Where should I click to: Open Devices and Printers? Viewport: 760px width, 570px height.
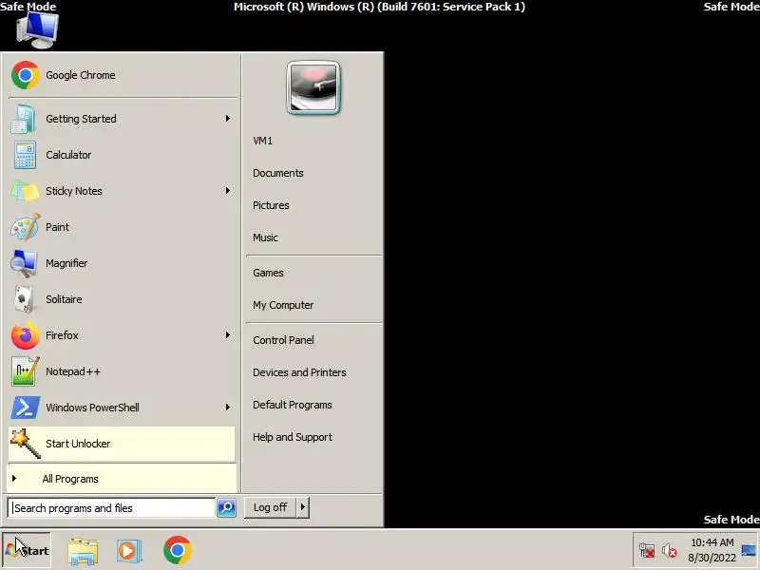pos(299,372)
